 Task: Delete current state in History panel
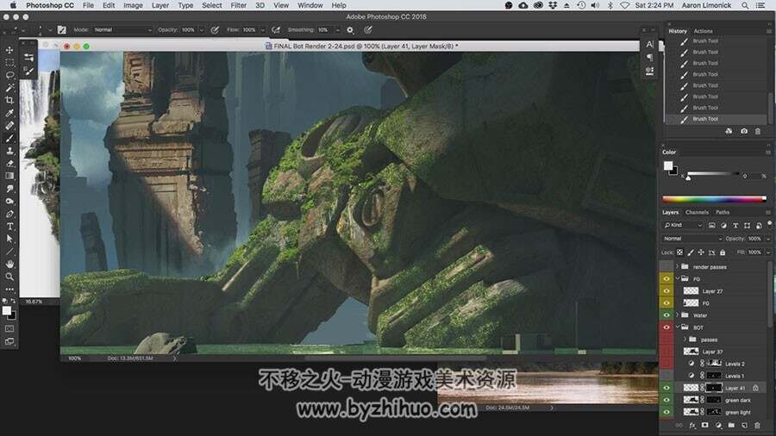(758, 131)
